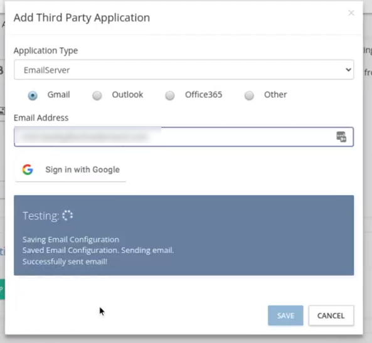Open the Application Type dropdown
This screenshot has height=343, width=372.
pos(184,70)
